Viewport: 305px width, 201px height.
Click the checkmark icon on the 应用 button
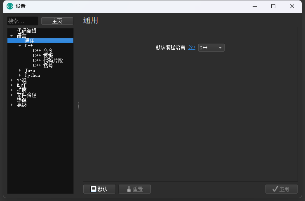click(275, 189)
